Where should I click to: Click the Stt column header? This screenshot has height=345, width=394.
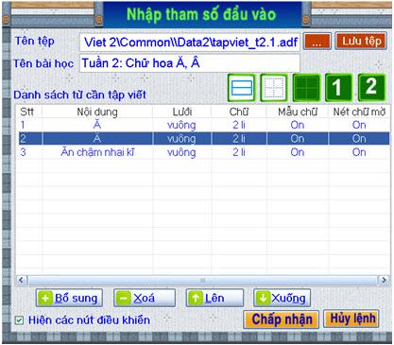pyautogui.click(x=27, y=112)
